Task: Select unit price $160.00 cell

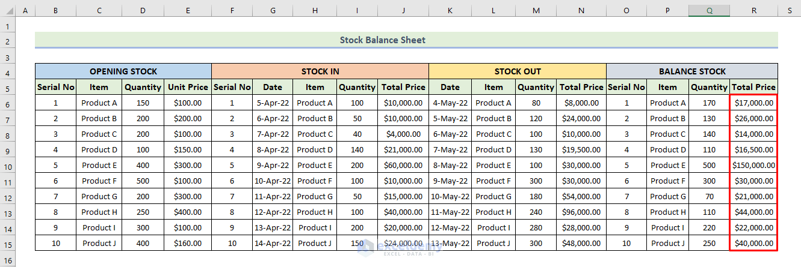Action: [188, 243]
